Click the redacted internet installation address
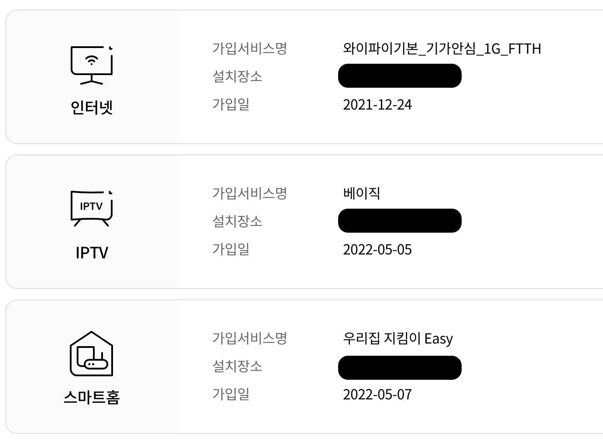Screen dimensions: 603x440 point(400,76)
